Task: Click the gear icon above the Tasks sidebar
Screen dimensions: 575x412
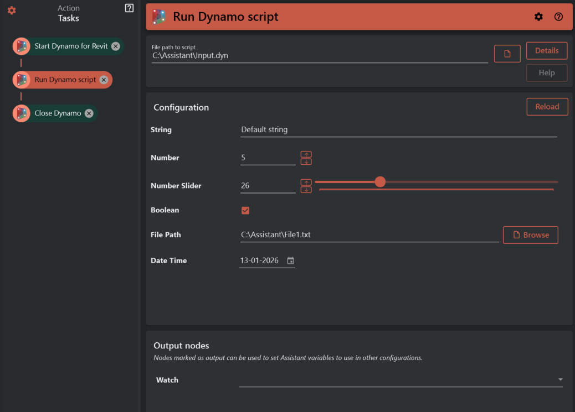Action: [x=11, y=10]
